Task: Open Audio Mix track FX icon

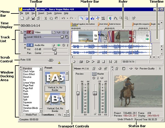Action: [59, 45]
